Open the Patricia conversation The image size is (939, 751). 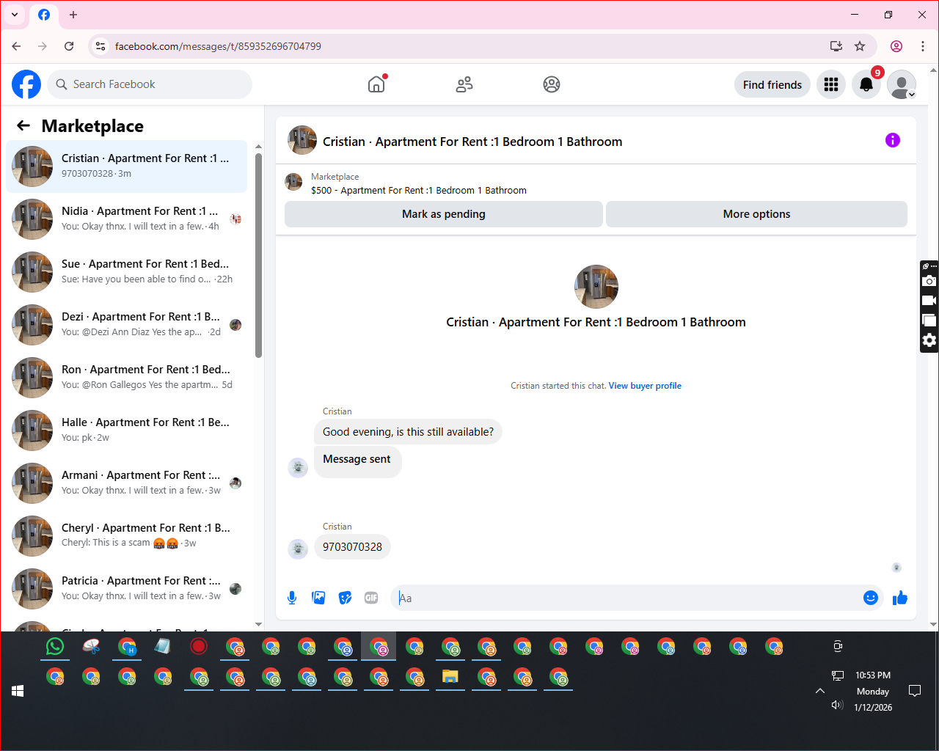coord(126,589)
